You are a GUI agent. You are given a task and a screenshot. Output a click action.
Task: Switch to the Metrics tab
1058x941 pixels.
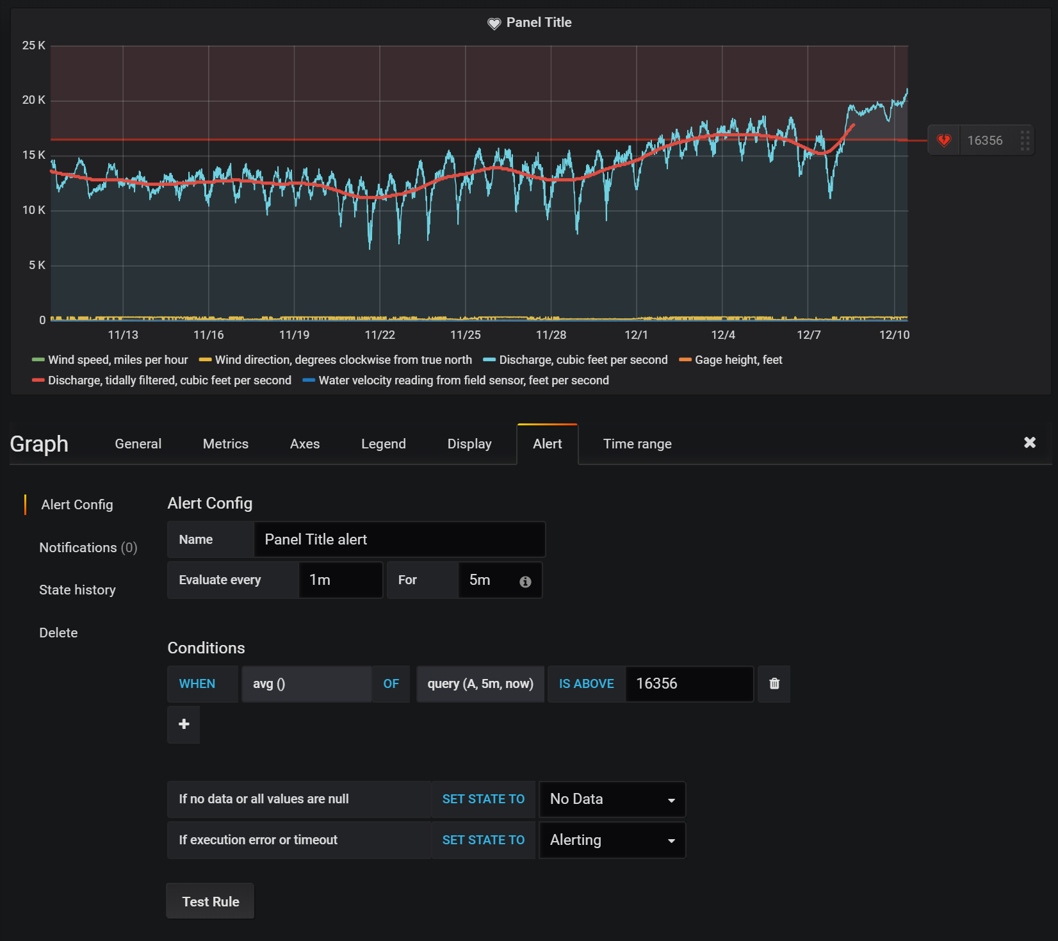tap(225, 443)
